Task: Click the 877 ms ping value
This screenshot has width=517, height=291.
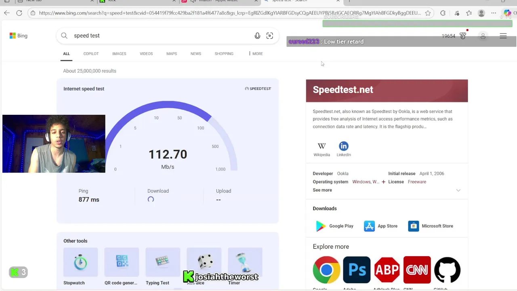Action: click(x=89, y=200)
